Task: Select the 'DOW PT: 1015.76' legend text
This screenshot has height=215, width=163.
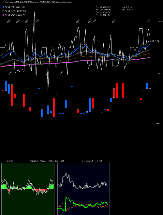Action: coord(15,15)
